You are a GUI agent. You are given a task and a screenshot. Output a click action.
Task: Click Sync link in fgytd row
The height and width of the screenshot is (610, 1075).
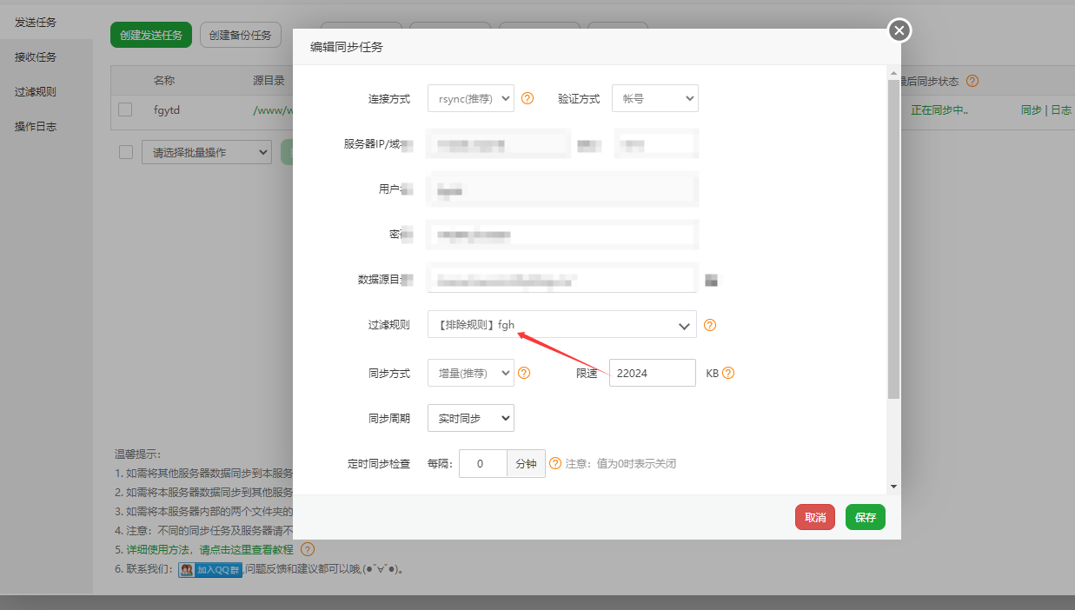[1031, 110]
